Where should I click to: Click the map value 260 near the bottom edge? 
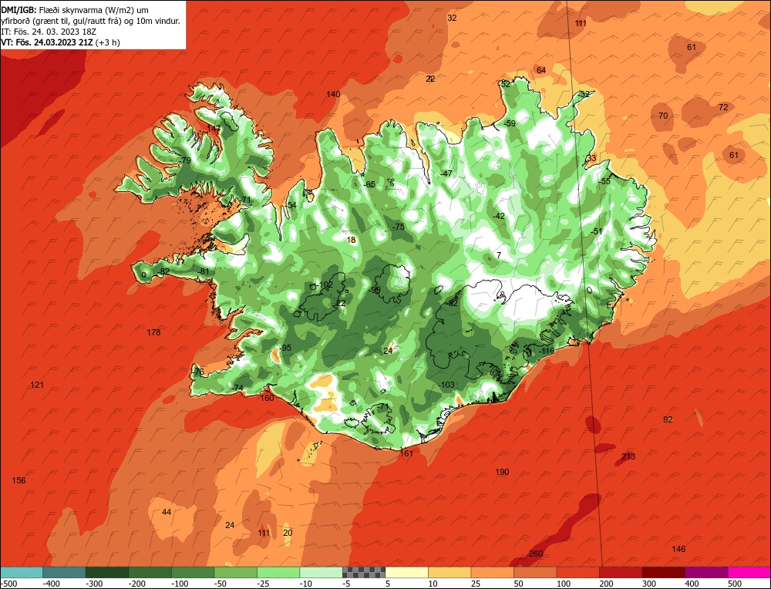pyautogui.click(x=536, y=554)
